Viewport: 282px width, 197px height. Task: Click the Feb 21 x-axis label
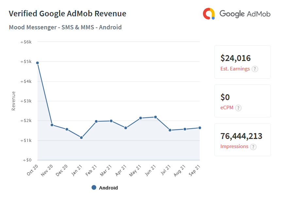(x=91, y=171)
